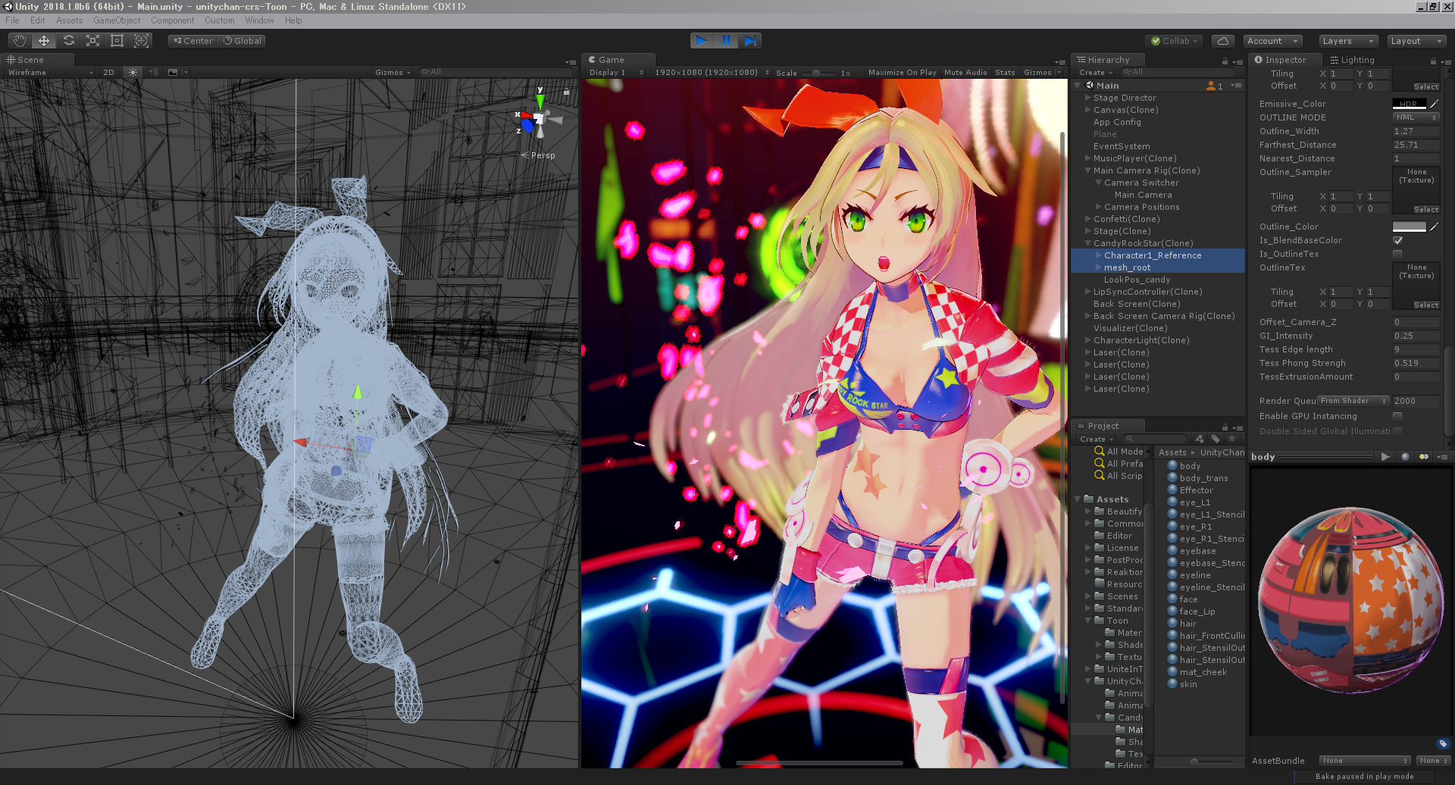
Task: Search by label tag in Project panel
Action: [x=1216, y=439]
